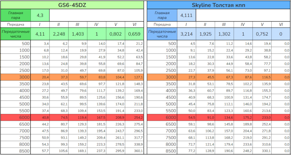Click gear V header in Skyline table
291x155 pixels.
262,25
